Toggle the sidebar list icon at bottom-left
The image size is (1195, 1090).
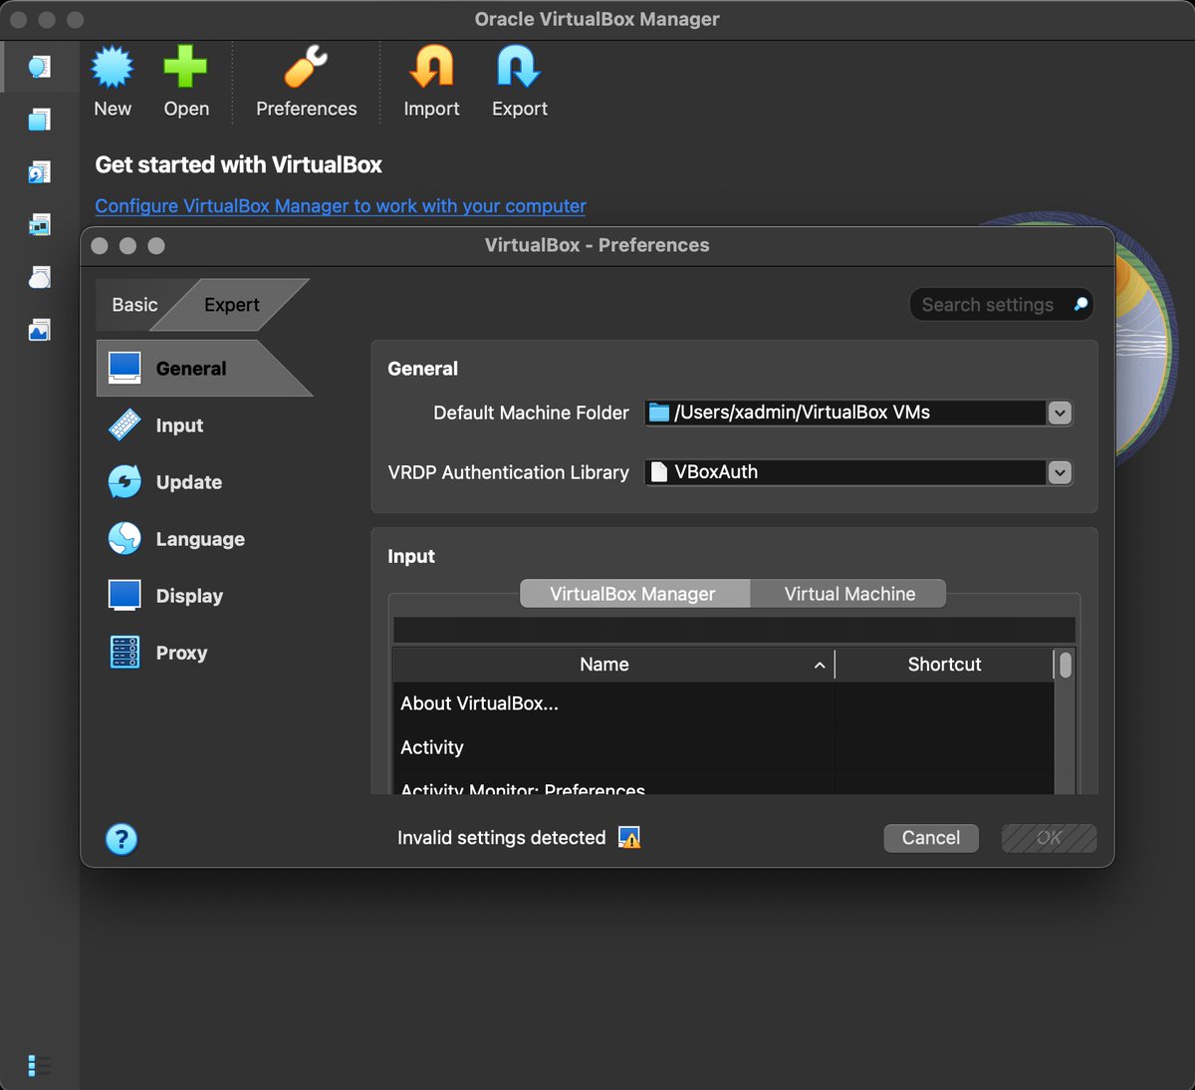(39, 1065)
